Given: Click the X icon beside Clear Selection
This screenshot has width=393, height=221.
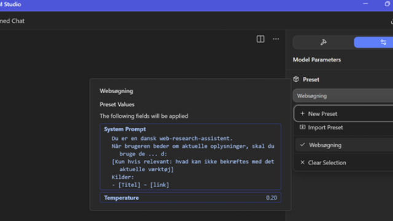Looking at the screenshot, I should tap(303, 162).
